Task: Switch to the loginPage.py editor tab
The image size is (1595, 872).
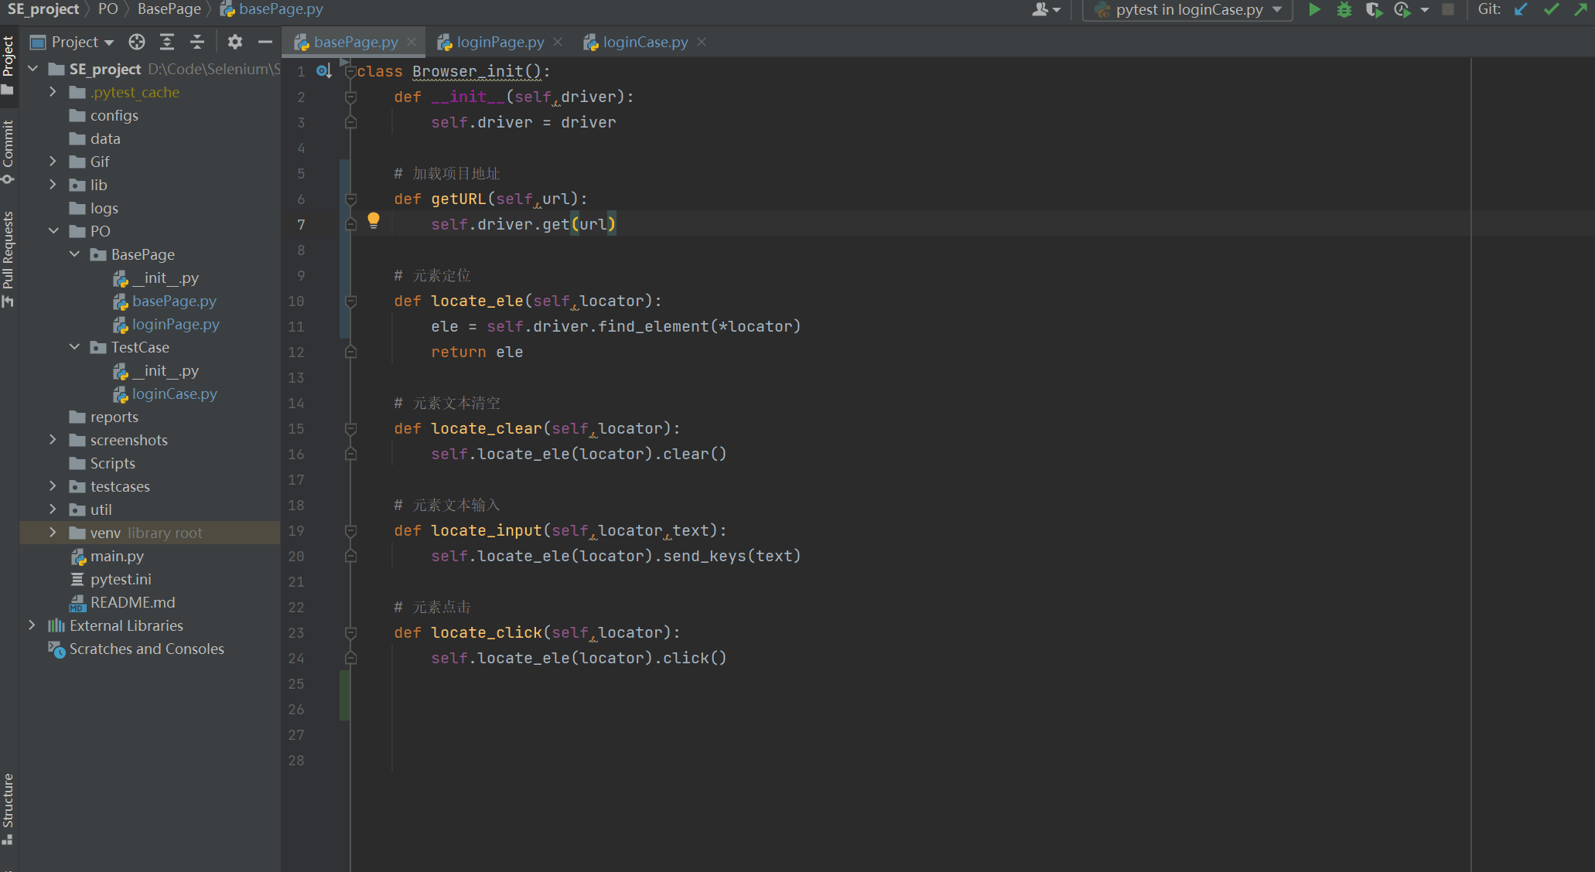Action: 500,43
